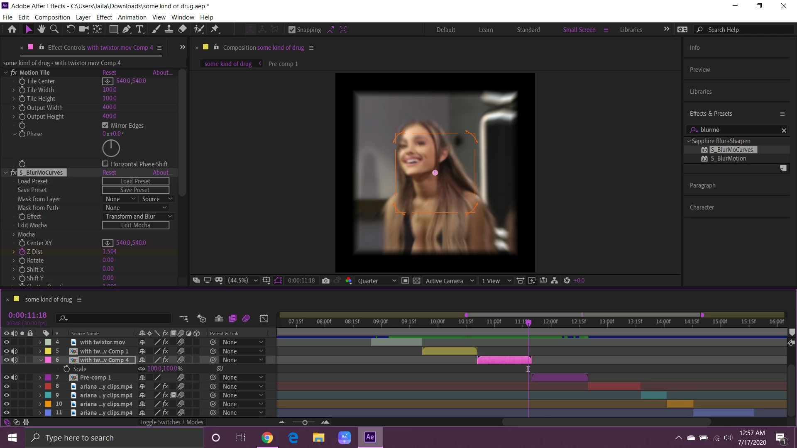The image size is (797, 448).
Task: Open the Animation menu
Action: (x=132, y=17)
